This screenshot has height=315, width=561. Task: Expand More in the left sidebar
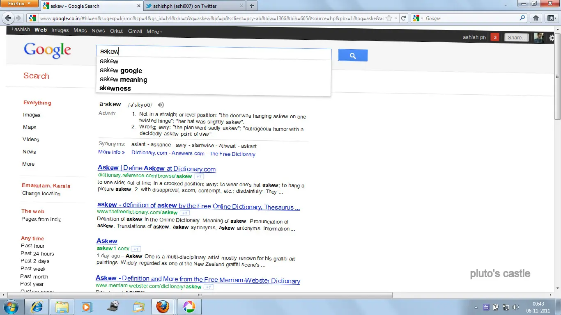pyautogui.click(x=28, y=164)
